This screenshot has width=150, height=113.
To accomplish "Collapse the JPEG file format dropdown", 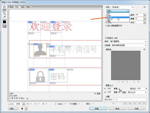I will 118,11.
